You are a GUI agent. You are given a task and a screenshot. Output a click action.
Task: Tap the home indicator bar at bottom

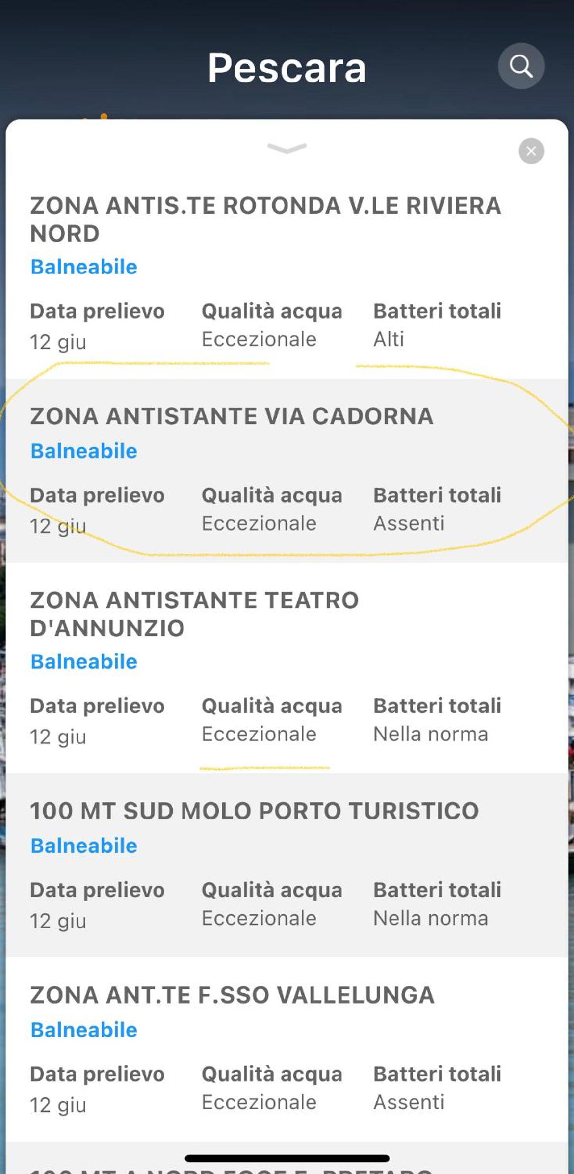[287, 1158]
